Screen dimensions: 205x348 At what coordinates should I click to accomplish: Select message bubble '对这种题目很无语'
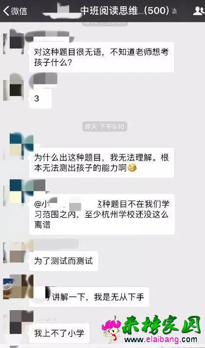click(x=102, y=57)
